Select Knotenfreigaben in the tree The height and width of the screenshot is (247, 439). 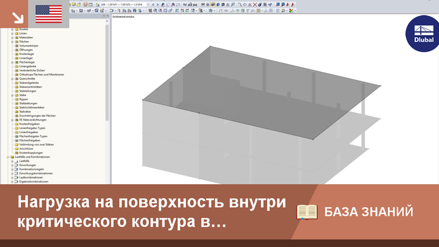(x=29, y=124)
